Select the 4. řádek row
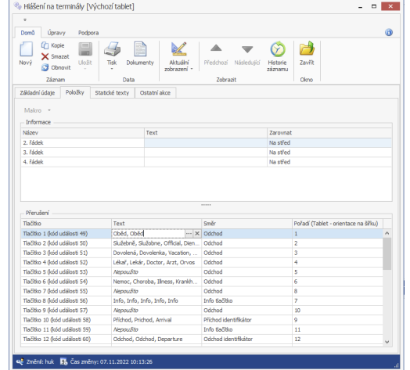410x370 pixels. [207, 162]
